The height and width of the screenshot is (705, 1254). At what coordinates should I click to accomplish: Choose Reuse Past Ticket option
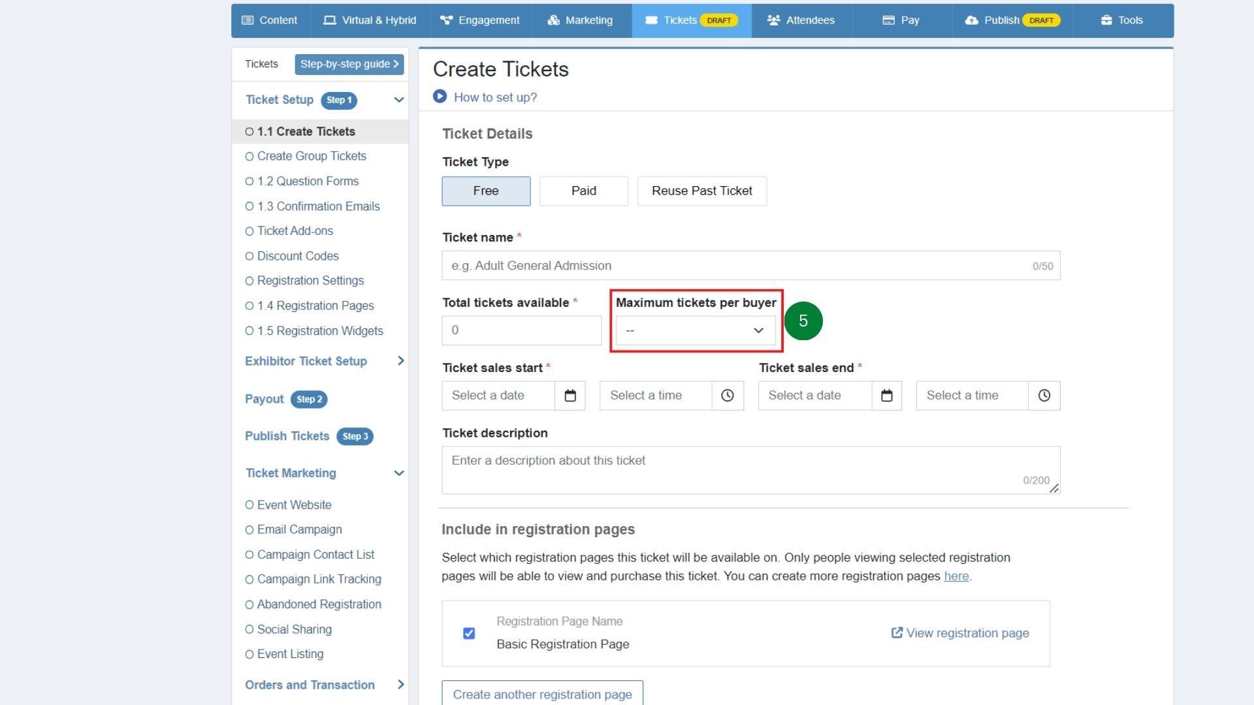tap(702, 191)
